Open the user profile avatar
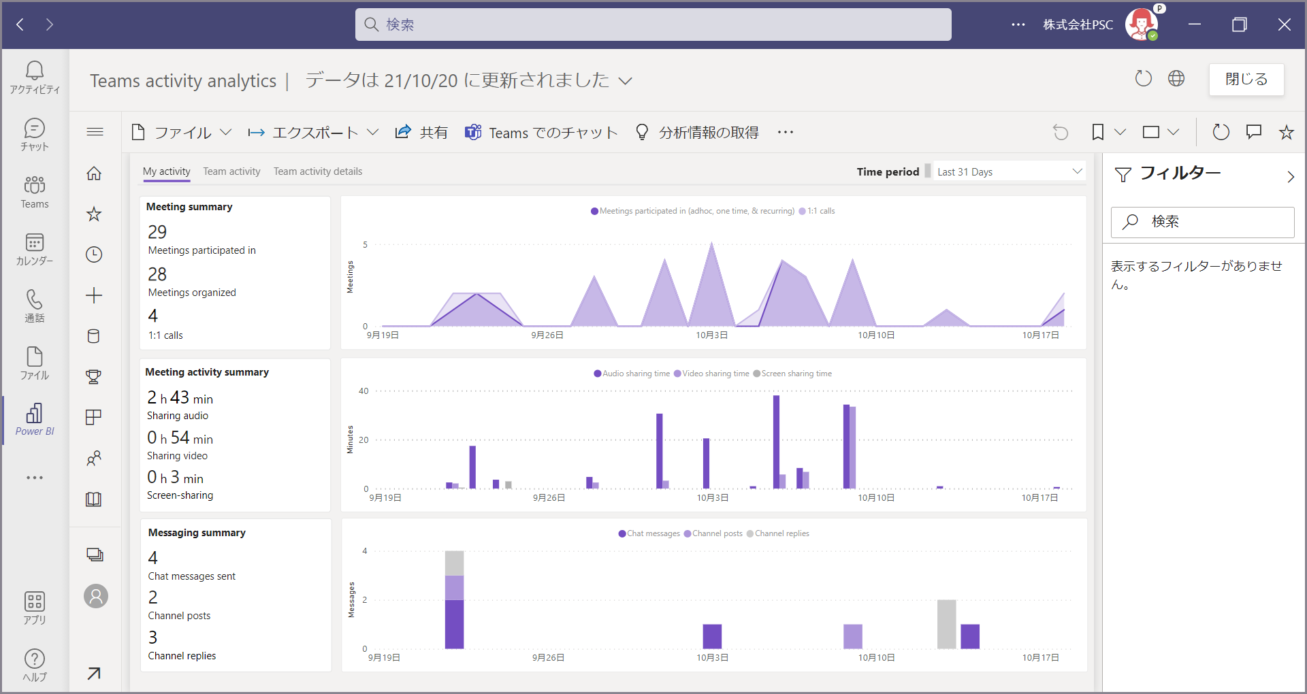Viewport: 1307px width, 694px height. [x=1142, y=24]
